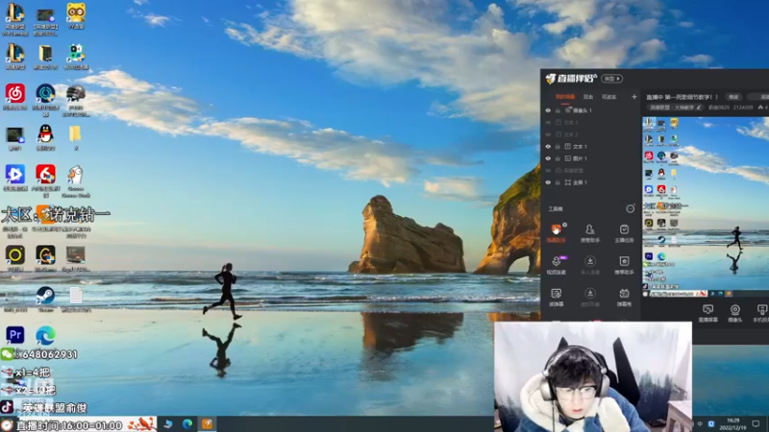The width and height of the screenshot is (769, 432).
Task: Click the stream title text 直播中 in header
Action: (x=682, y=97)
